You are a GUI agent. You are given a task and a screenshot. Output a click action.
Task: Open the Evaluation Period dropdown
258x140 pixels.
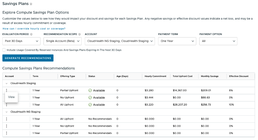pos(21,41)
